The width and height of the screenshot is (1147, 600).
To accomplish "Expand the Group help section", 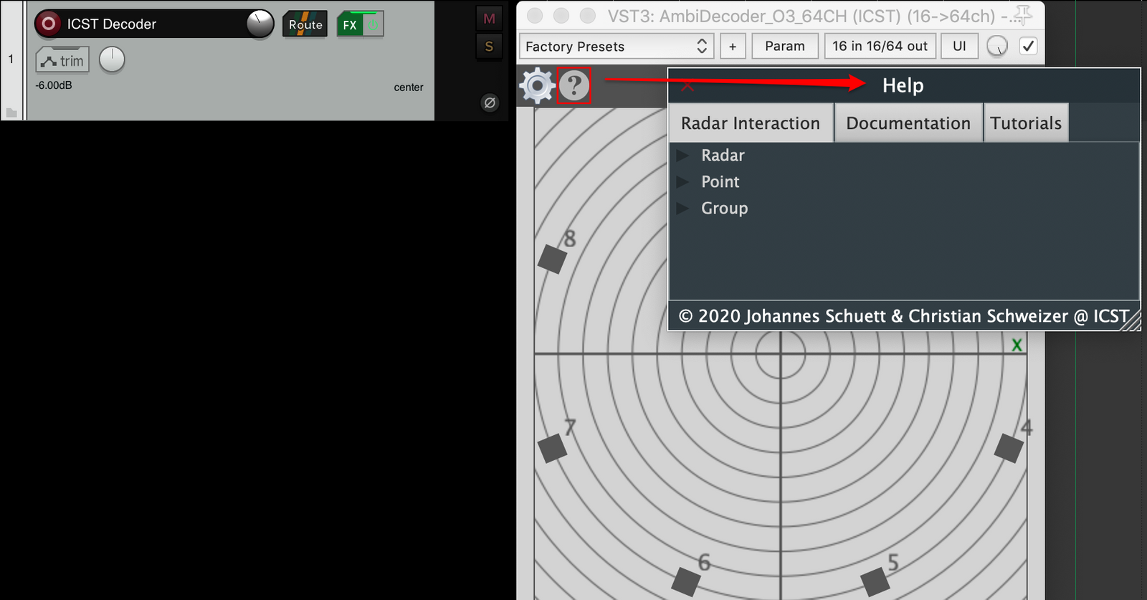I will (682, 208).
